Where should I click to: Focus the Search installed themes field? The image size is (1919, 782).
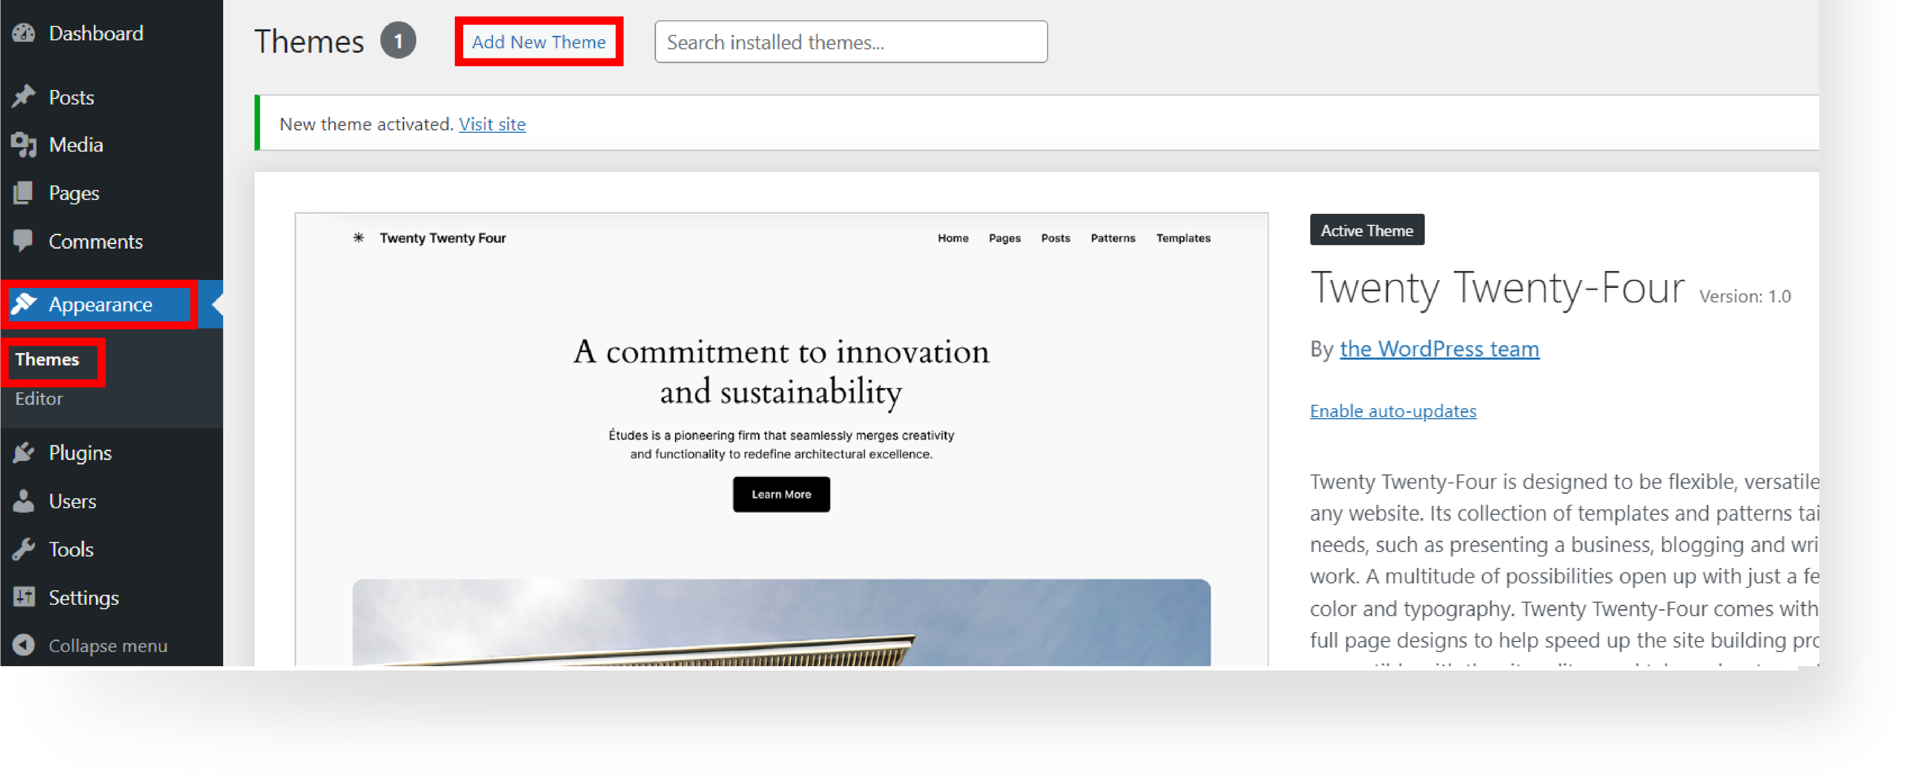851,42
